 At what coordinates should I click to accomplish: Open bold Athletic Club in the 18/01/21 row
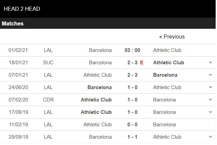pyautogui.click(x=169, y=63)
